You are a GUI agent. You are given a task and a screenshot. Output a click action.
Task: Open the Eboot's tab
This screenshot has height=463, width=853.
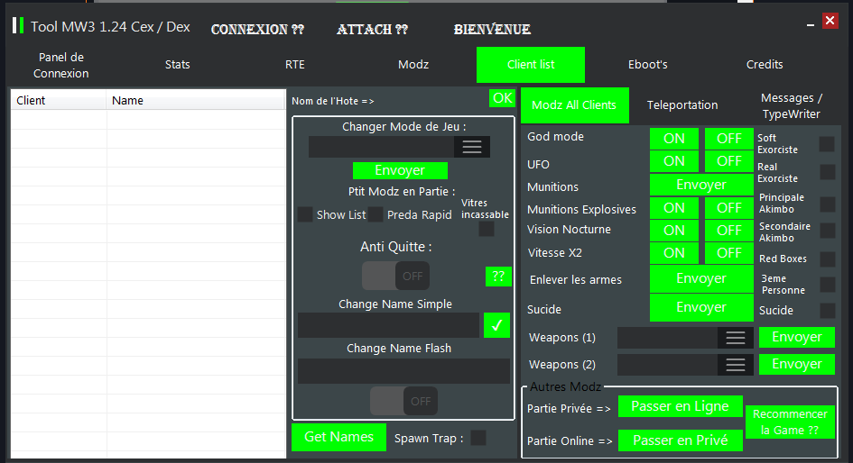(647, 65)
